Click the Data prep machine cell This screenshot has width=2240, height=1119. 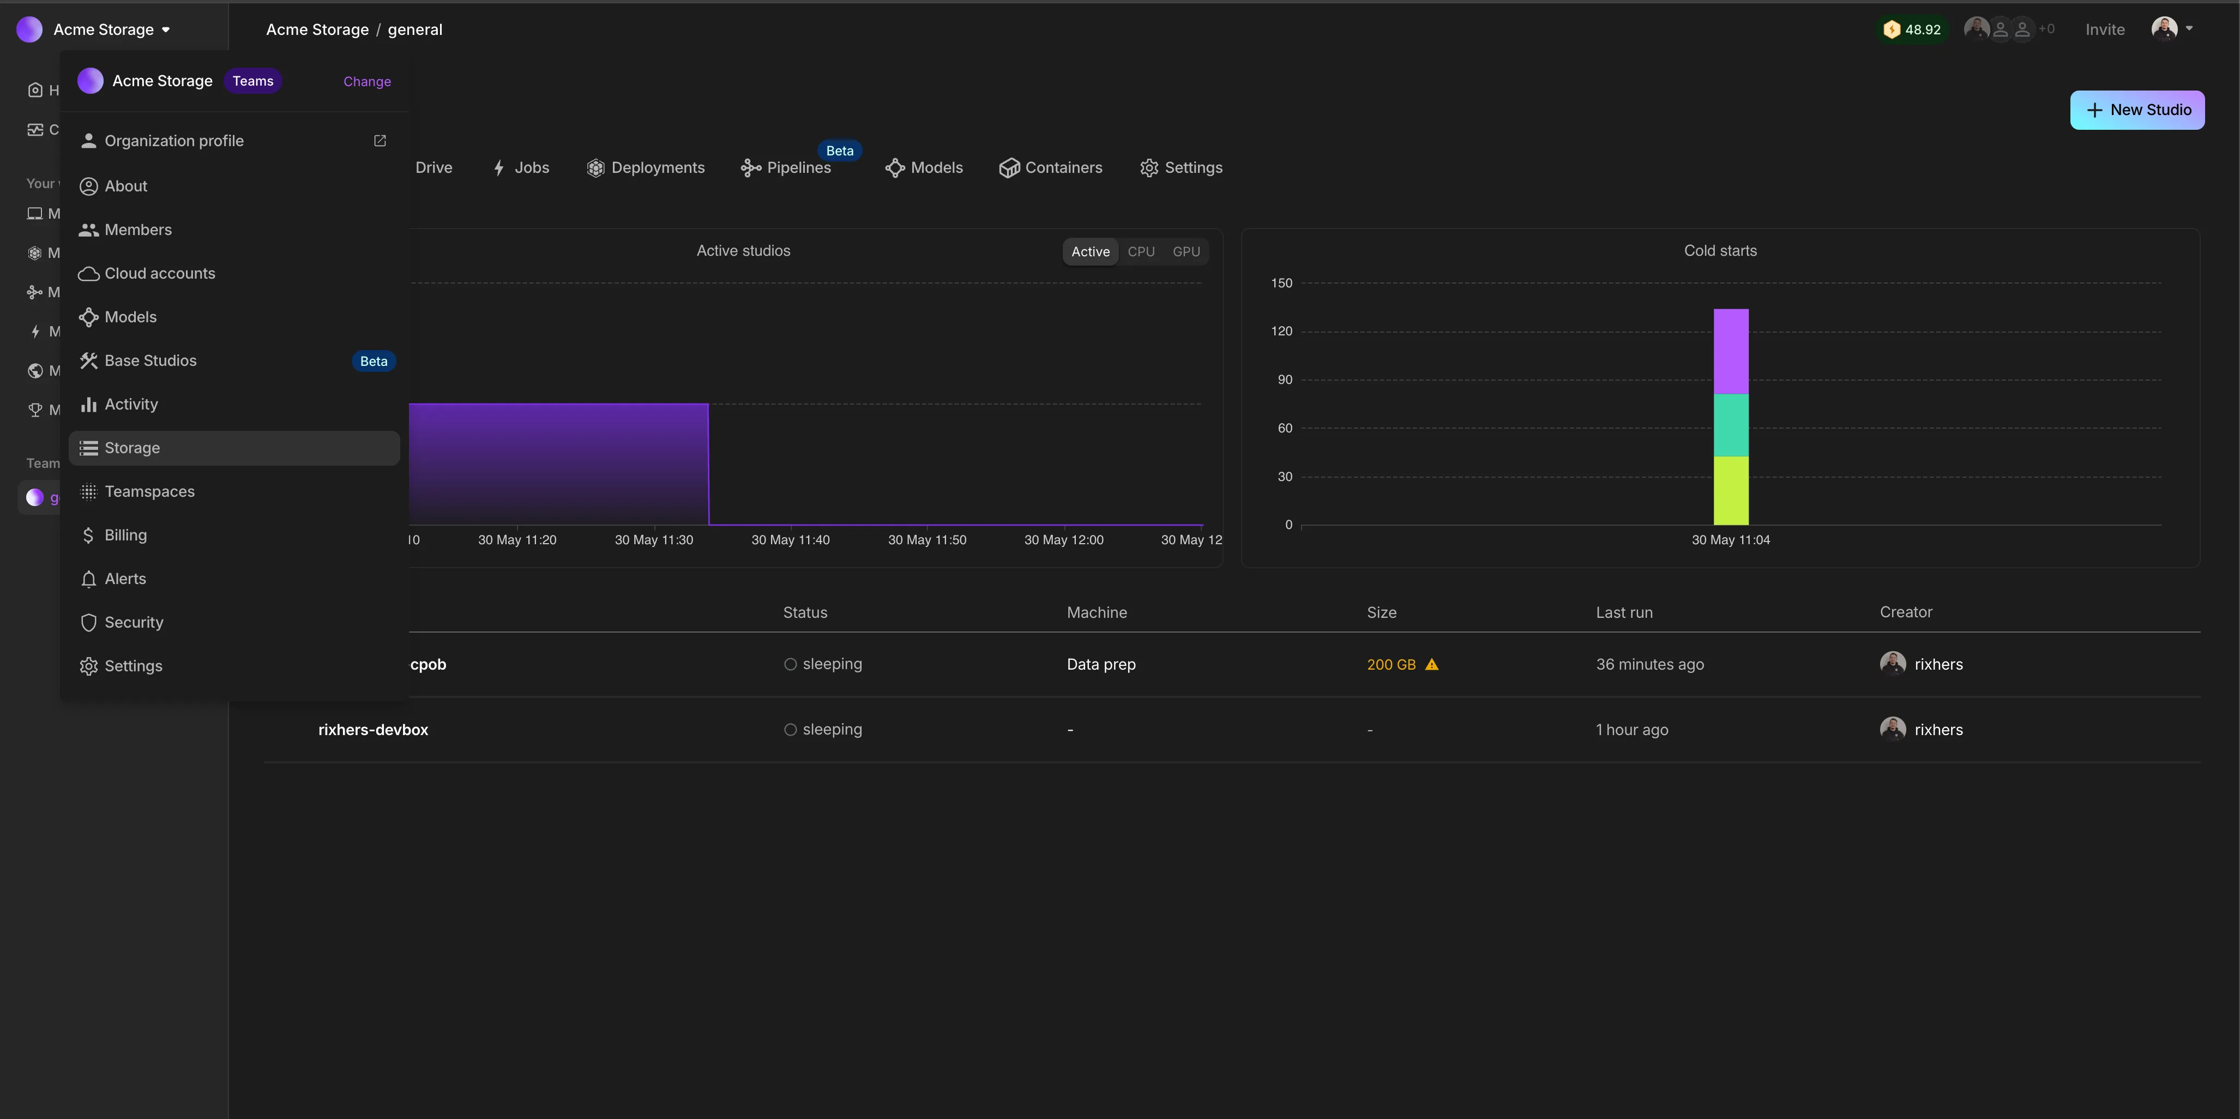point(1101,664)
